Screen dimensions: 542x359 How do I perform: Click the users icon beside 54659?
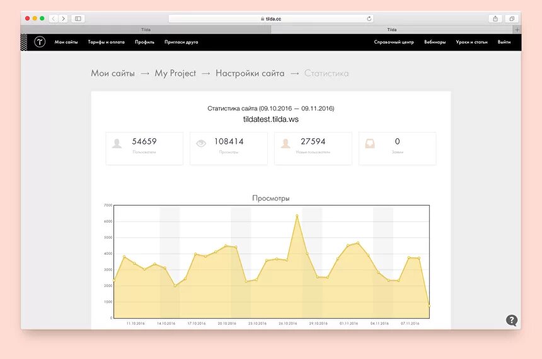click(117, 143)
